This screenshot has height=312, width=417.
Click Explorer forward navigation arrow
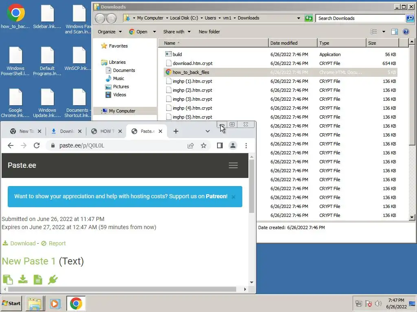(x=111, y=18)
